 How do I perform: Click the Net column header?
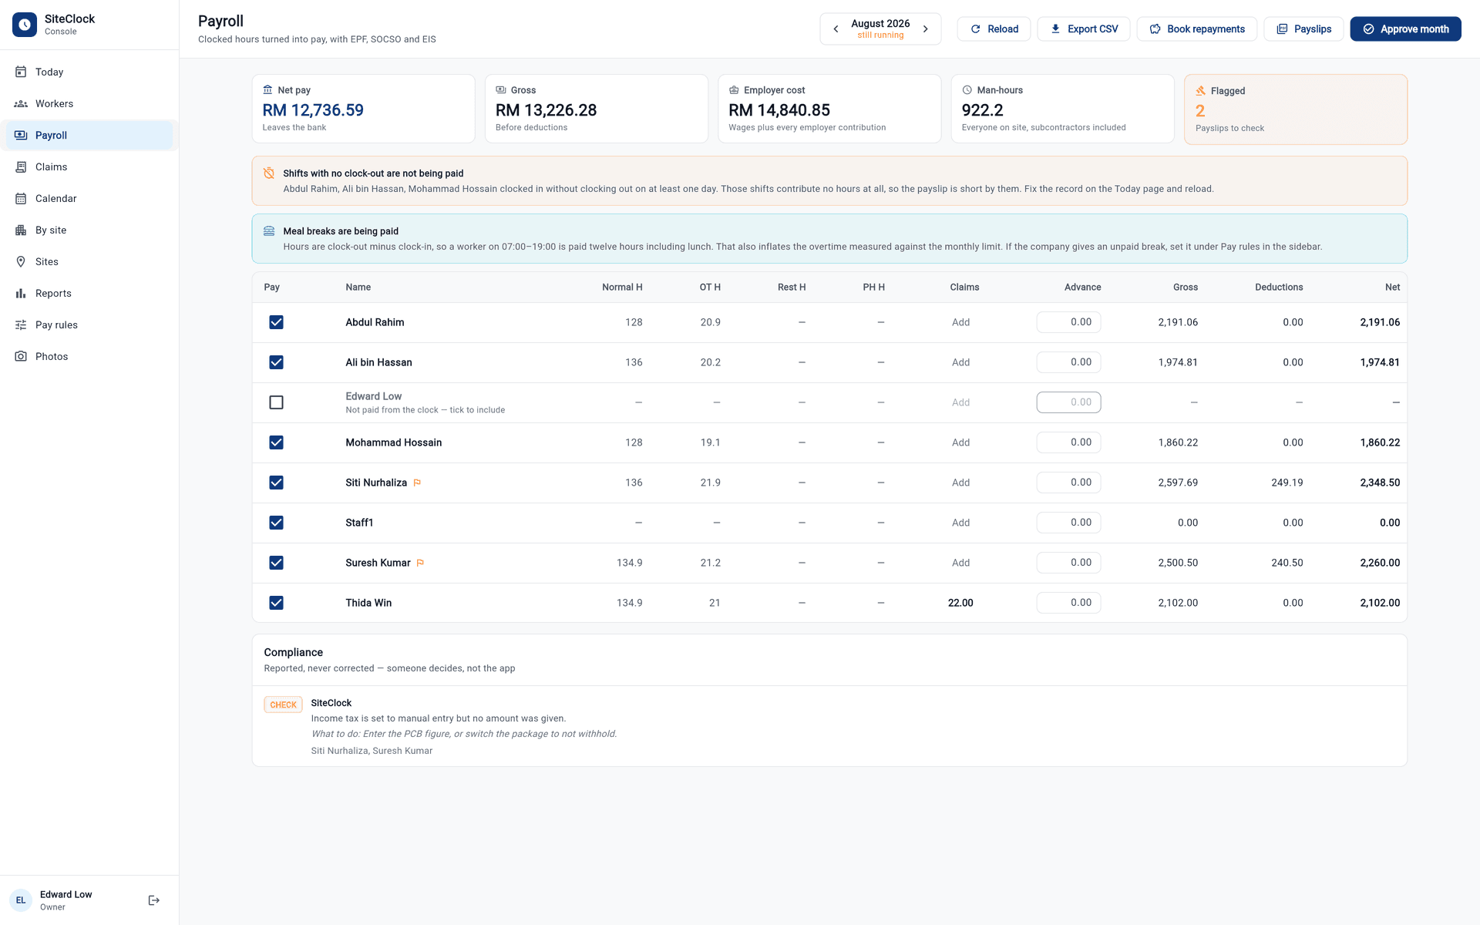(1392, 287)
